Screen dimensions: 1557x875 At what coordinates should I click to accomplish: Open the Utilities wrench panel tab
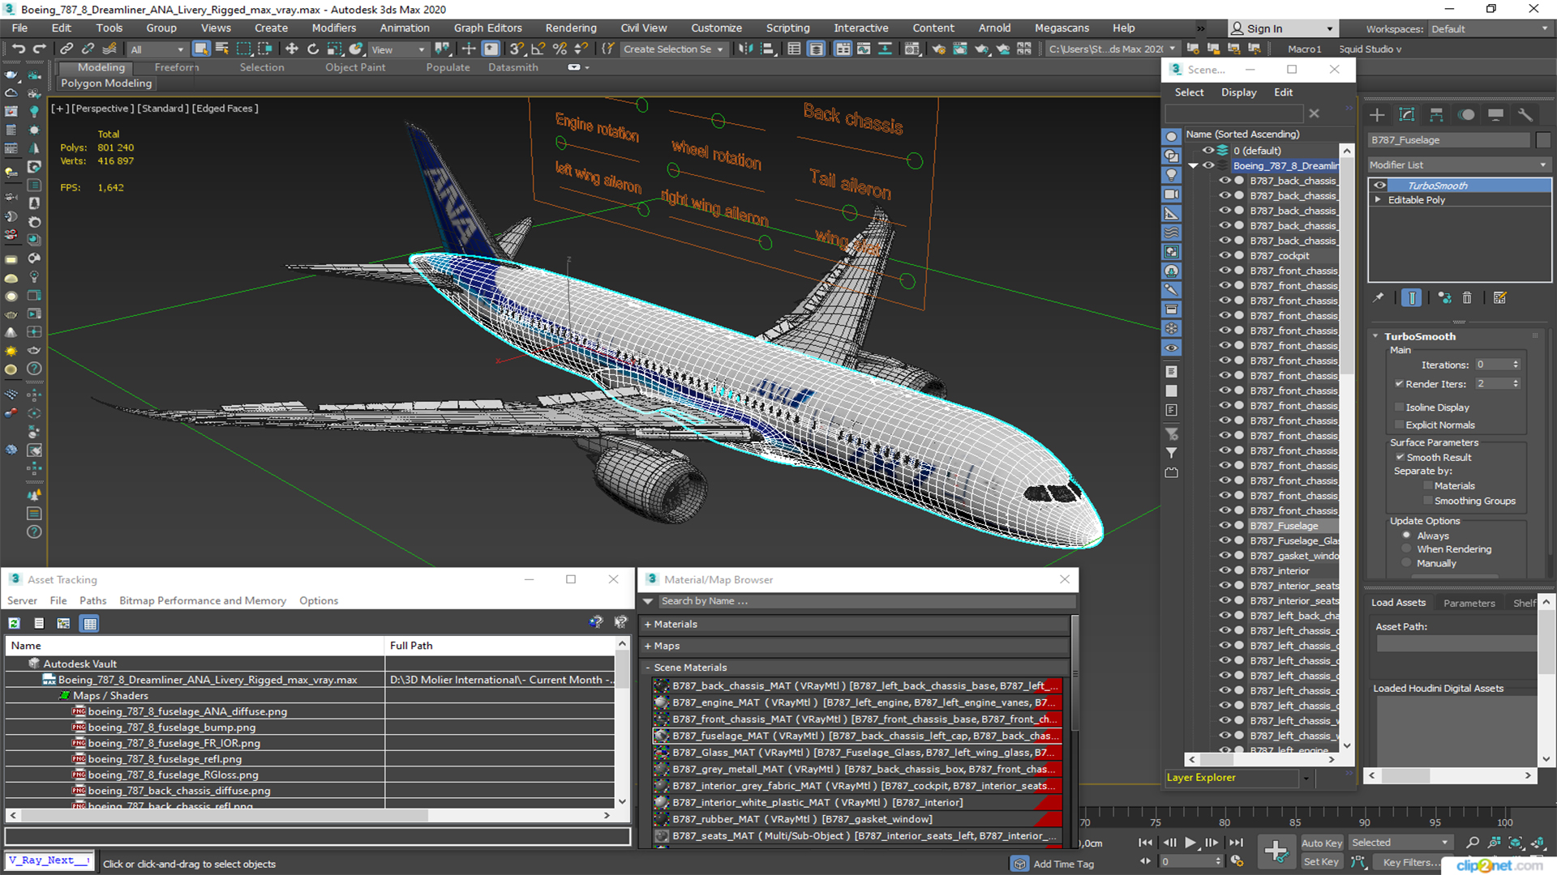pyautogui.click(x=1525, y=115)
